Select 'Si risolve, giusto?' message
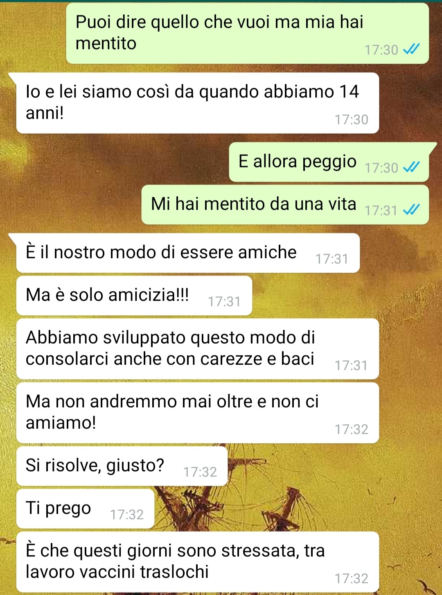This screenshot has height=595, width=442. coord(122,466)
